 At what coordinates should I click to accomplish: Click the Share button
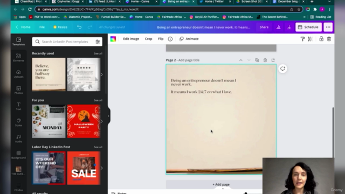264,27
